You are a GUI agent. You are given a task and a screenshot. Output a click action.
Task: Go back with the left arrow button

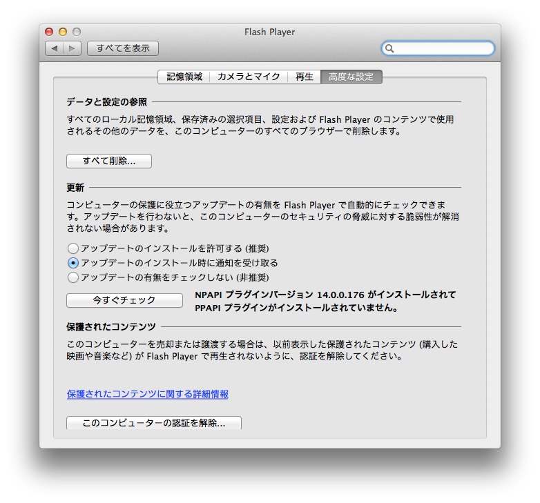(x=54, y=48)
